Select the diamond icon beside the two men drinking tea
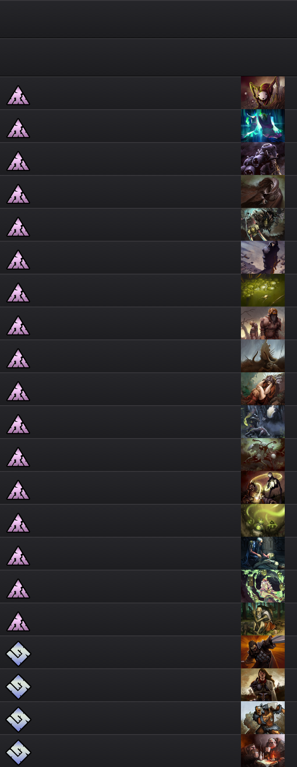297x767 pixels. click(18, 753)
